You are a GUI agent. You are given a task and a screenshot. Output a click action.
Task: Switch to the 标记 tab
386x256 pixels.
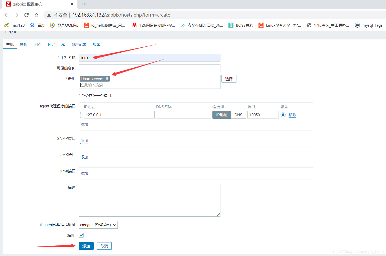coord(51,44)
